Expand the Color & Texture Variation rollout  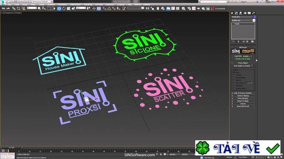point(243,93)
